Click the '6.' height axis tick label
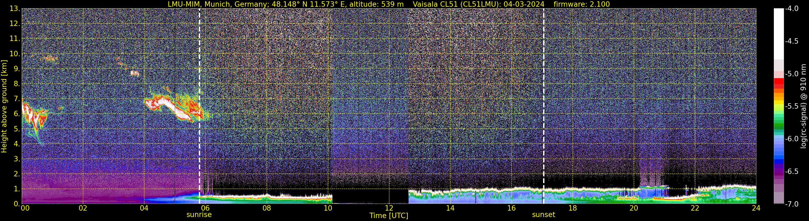The image size is (809, 221). tap(17, 114)
